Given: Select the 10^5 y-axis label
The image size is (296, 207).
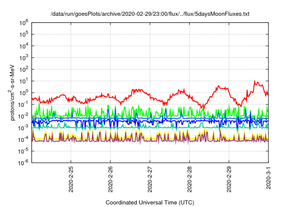Looking at the screenshot, I should point(24,35).
